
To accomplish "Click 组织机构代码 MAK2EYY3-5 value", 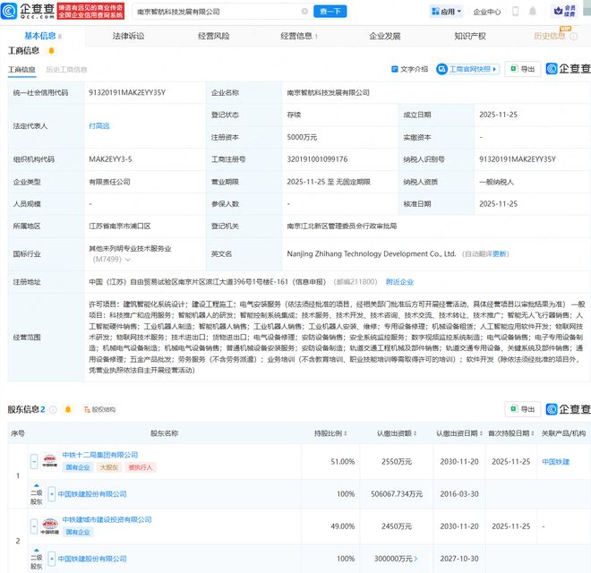I will (x=110, y=159).
